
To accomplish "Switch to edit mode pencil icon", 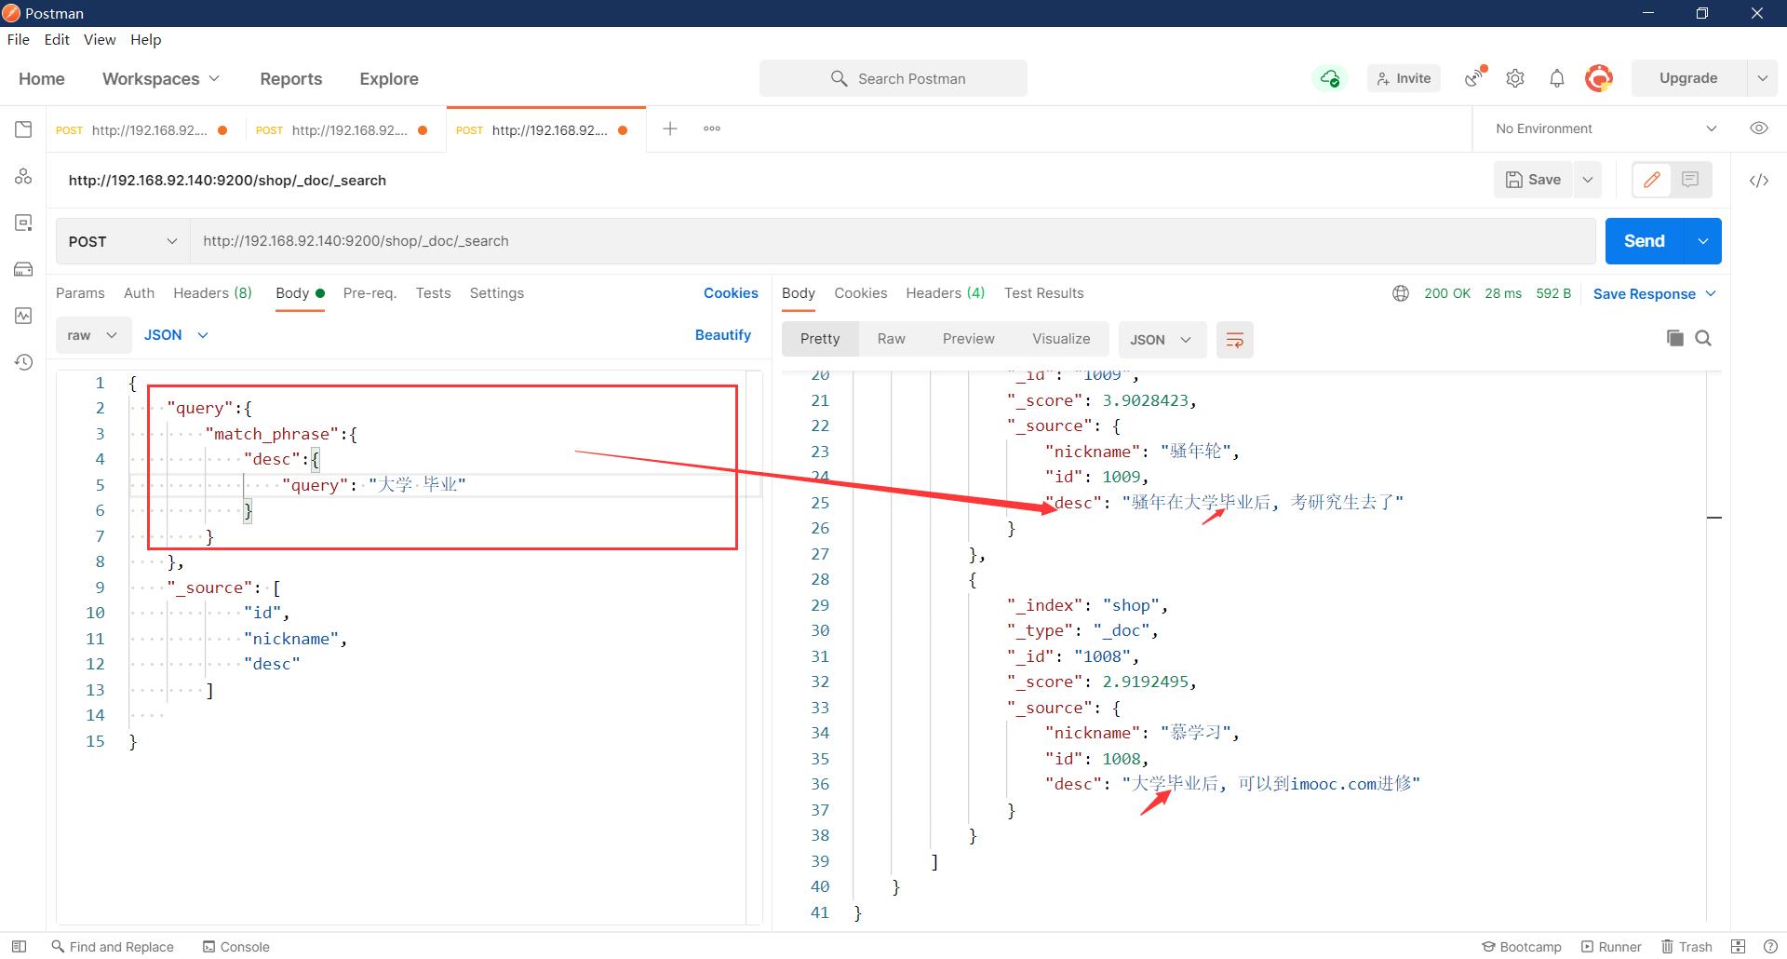I will tap(1652, 180).
